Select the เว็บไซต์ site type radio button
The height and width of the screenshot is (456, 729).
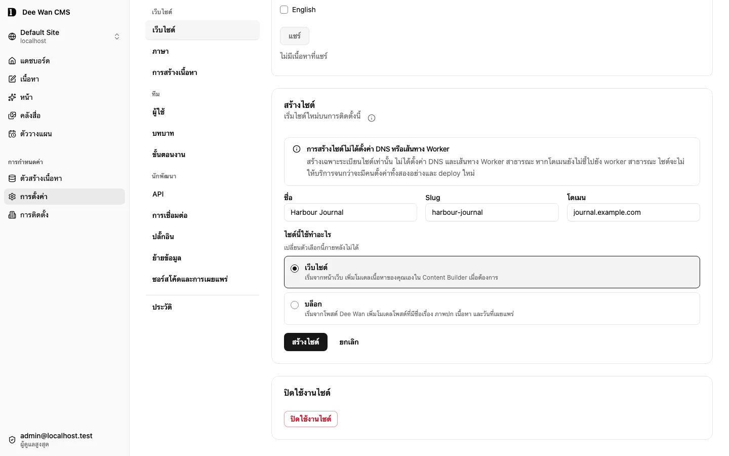tap(295, 269)
